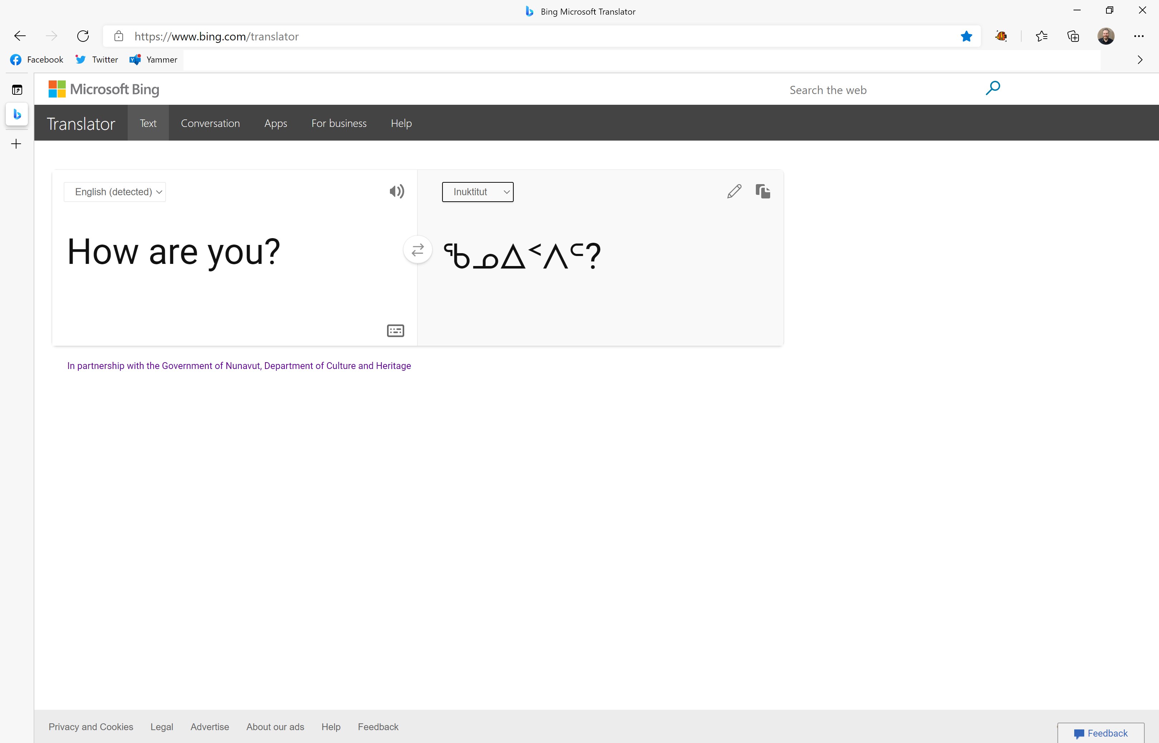1159x743 pixels.
Task: Expand the English (detected) language dropdown
Action: 115,192
